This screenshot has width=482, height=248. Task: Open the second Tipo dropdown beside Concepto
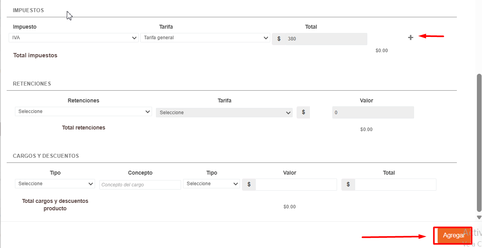coord(211,184)
